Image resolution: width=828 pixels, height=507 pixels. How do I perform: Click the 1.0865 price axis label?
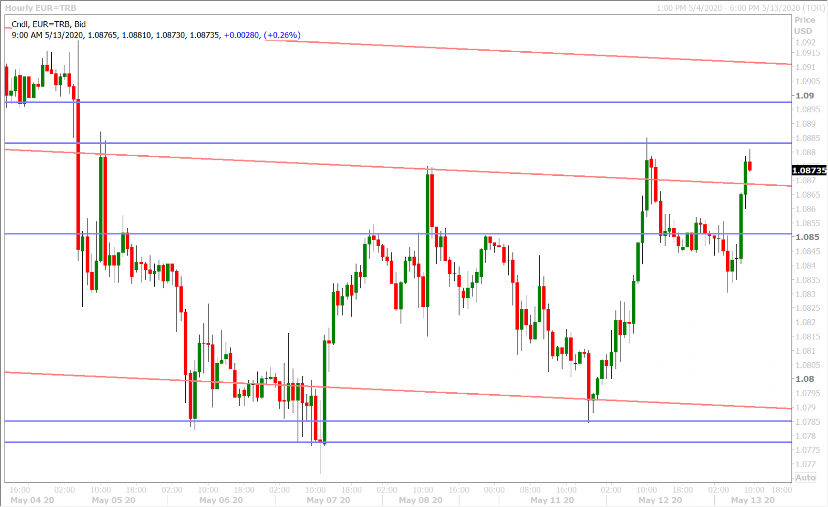point(807,195)
